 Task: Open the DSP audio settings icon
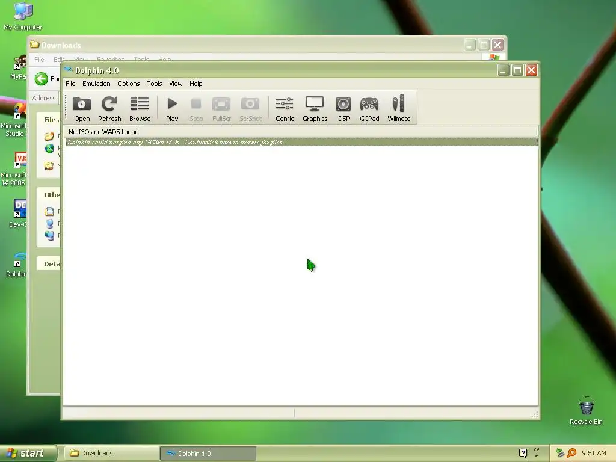[343, 109]
